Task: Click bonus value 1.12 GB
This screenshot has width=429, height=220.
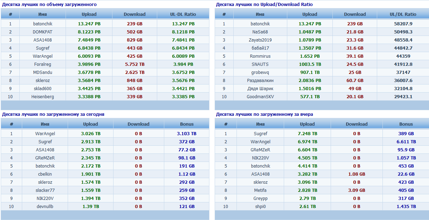Action: pyautogui.click(x=187, y=174)
